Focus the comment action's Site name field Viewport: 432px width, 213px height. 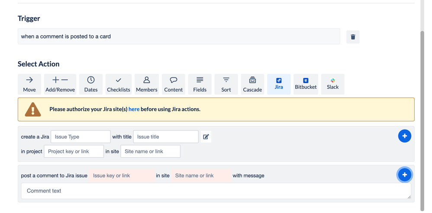[201, 175]
